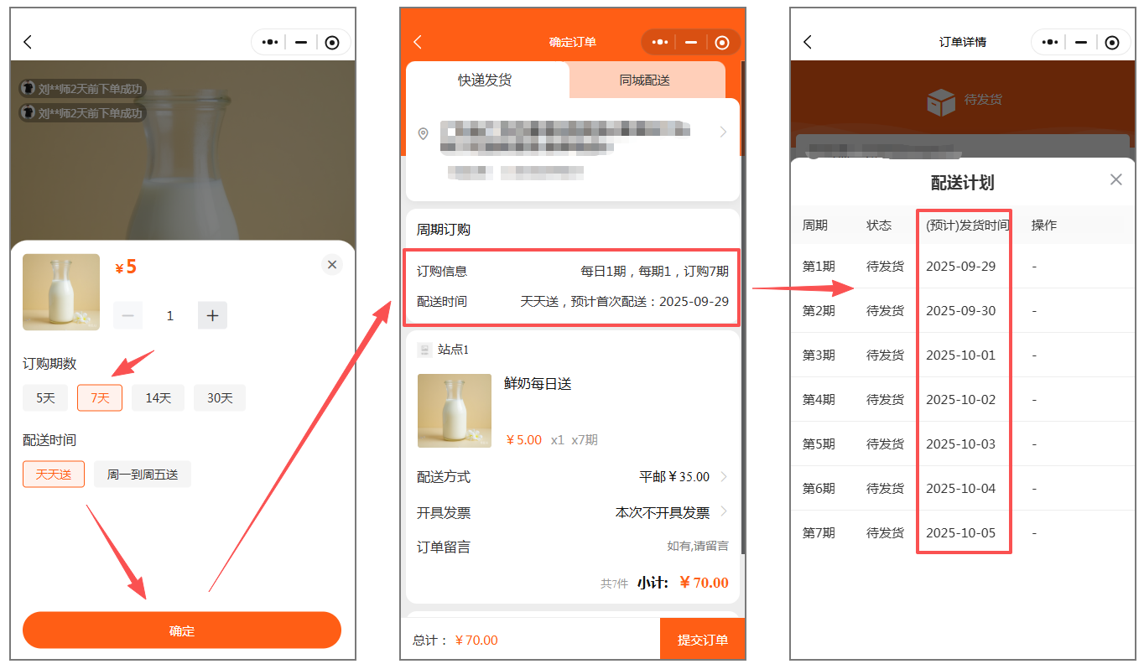
Task: Tap capsule minimize dash on 确定订单 screen
Action: 691,42
